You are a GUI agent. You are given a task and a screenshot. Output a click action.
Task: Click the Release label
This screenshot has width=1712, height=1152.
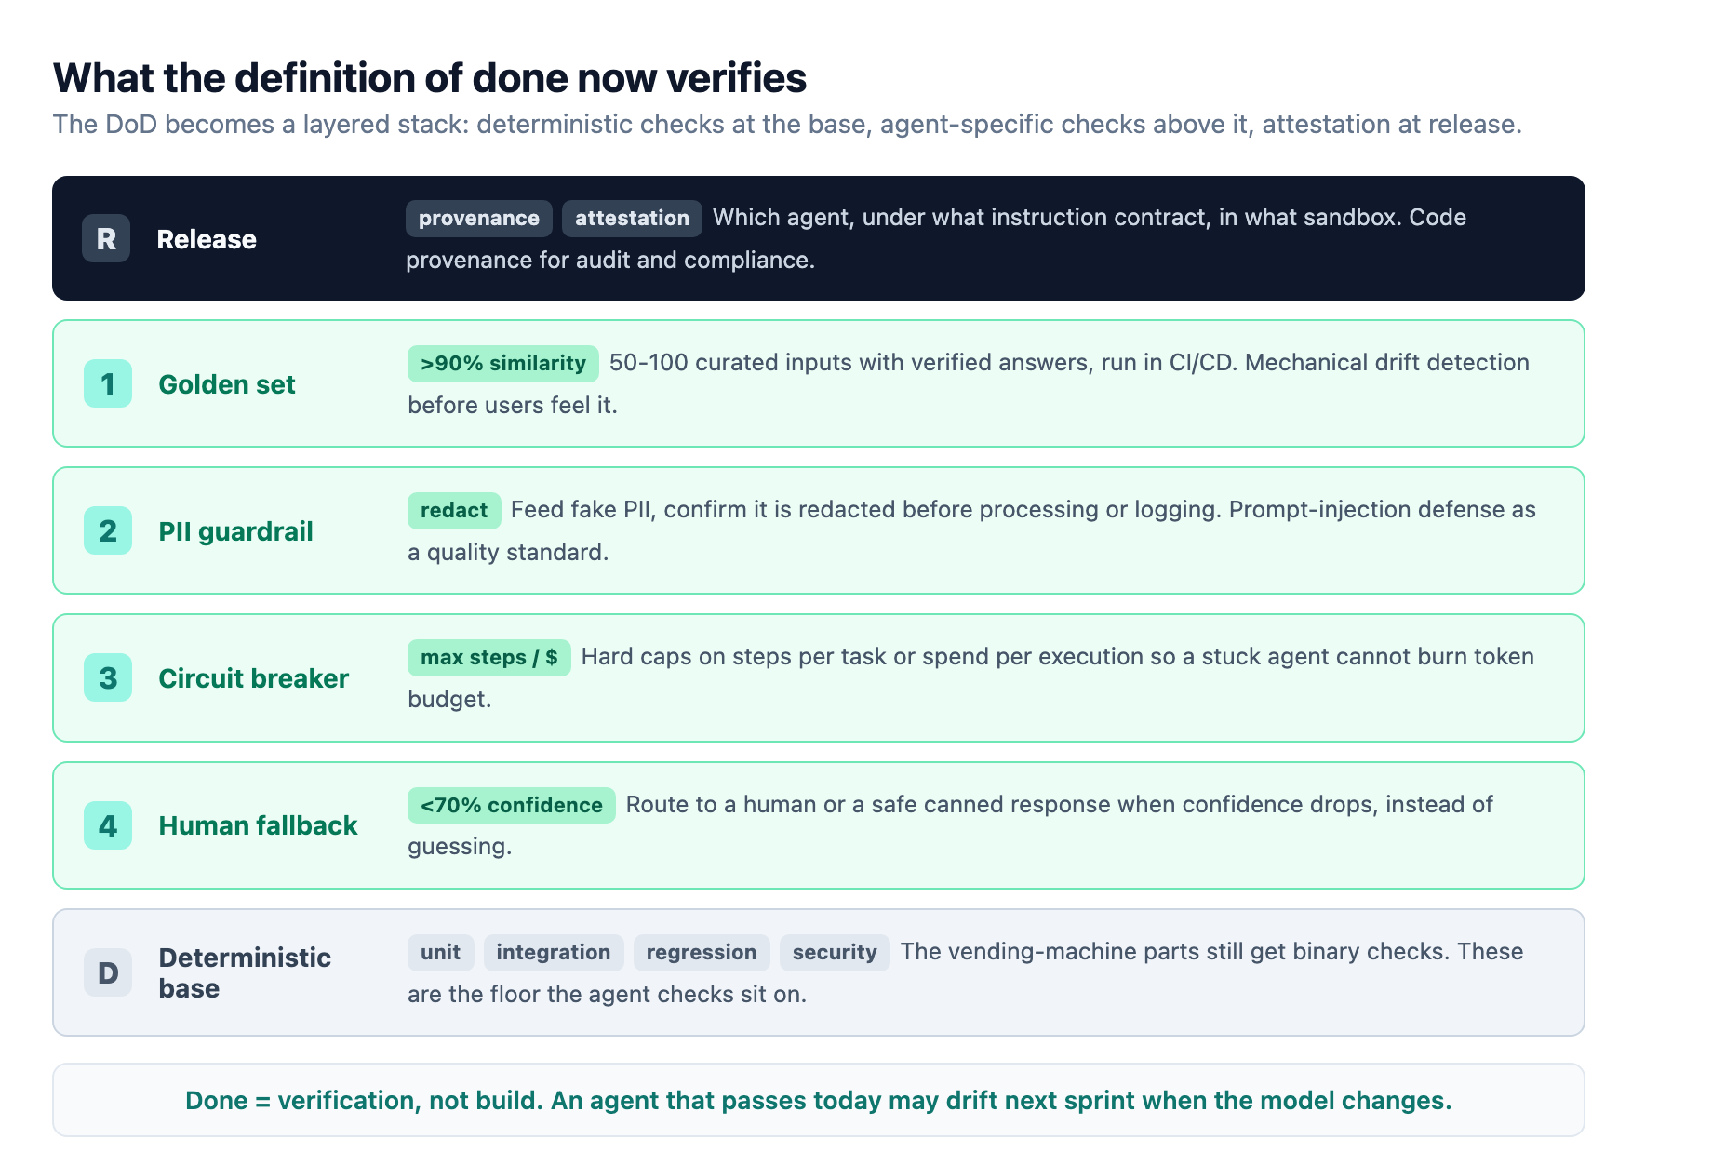click(x=207, y=239)
